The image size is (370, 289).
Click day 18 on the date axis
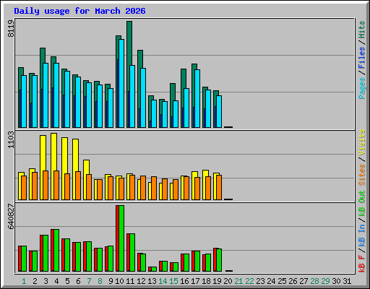(206, 281)
